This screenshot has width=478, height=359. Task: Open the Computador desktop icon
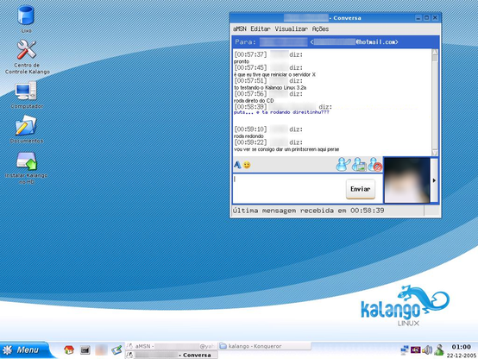tap(27, 95)
